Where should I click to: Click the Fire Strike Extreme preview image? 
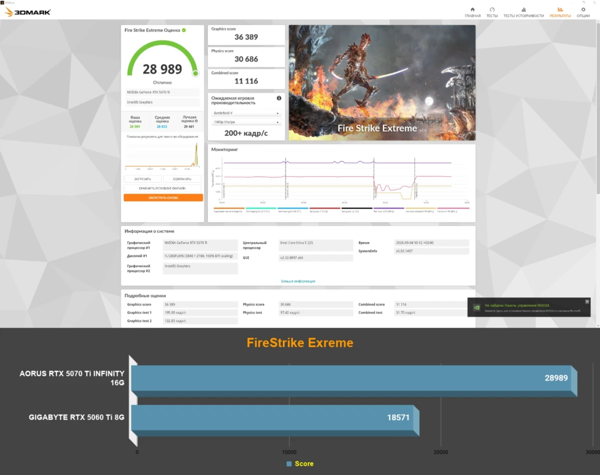(382, 82)
